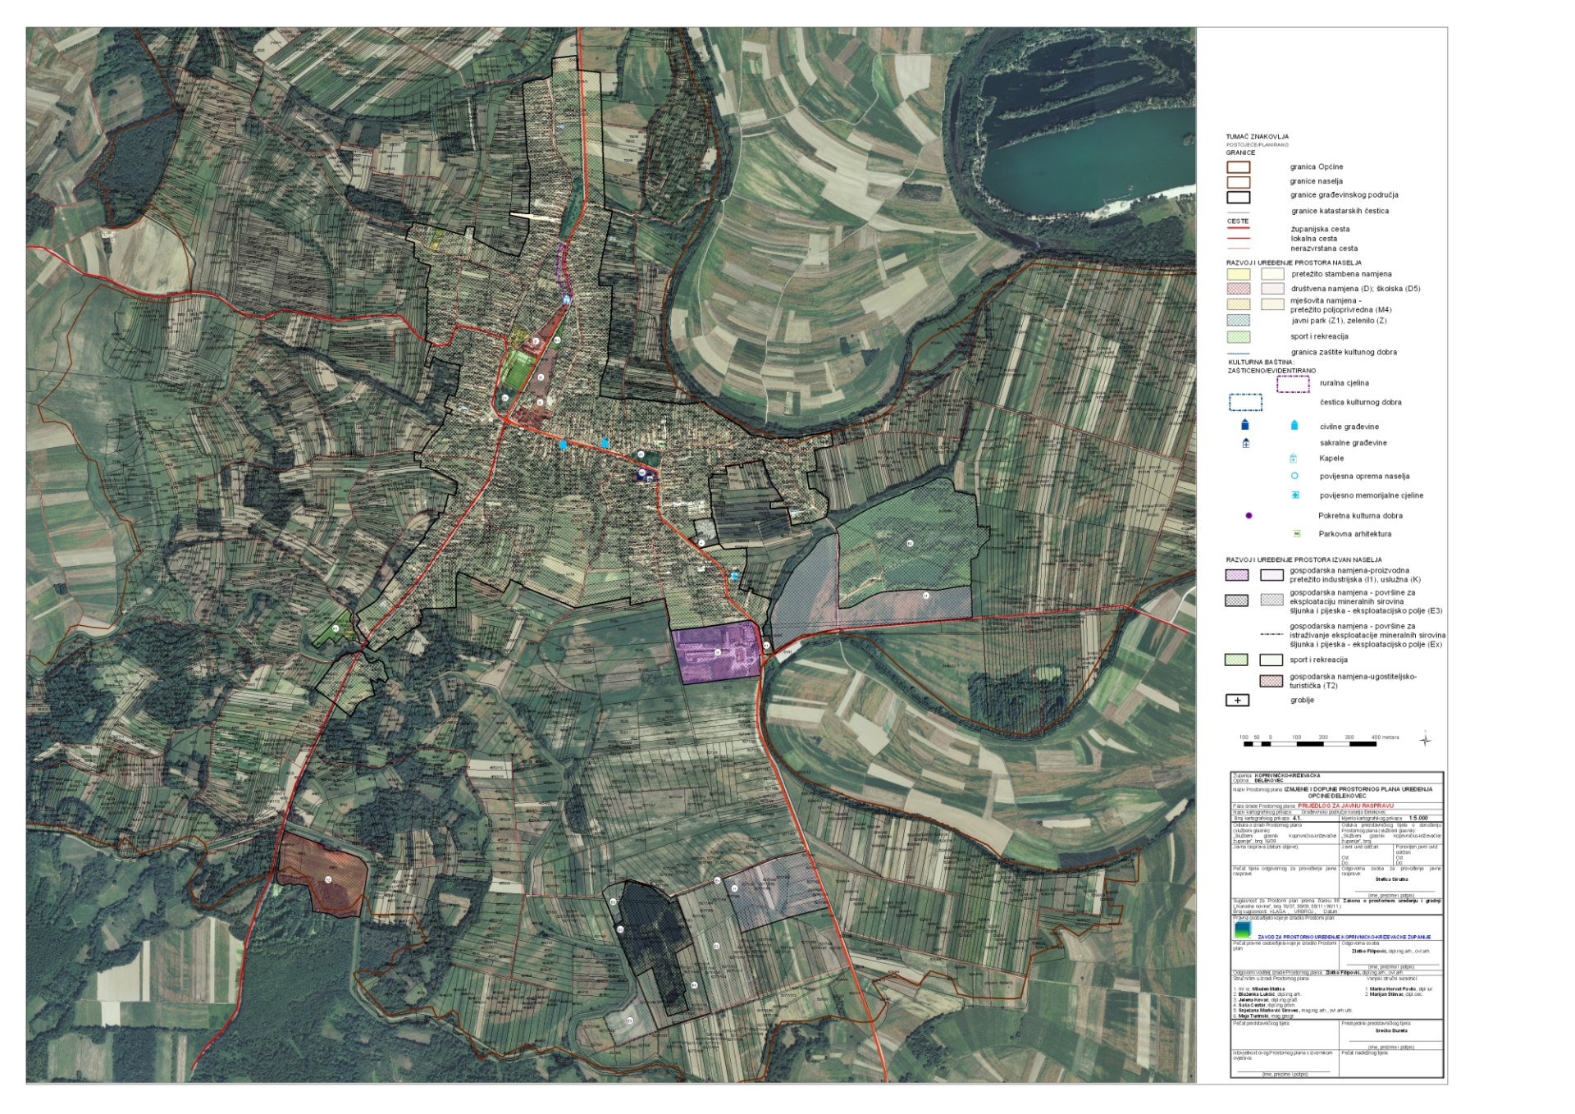The height and width of the screenshot is (1114, 1575).
Task: Click the bright green sports field on map
Action: tap(516, 370)
